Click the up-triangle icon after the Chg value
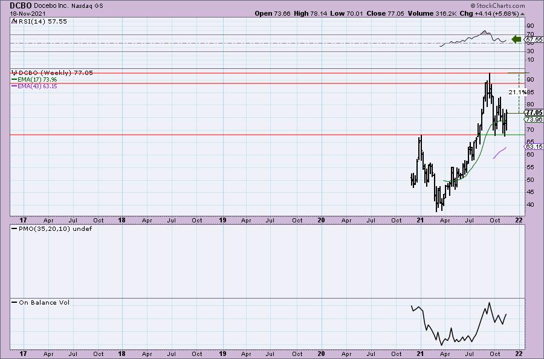This screenshot has width=544, height=359. pyautogui.click(x=523, y=14)
